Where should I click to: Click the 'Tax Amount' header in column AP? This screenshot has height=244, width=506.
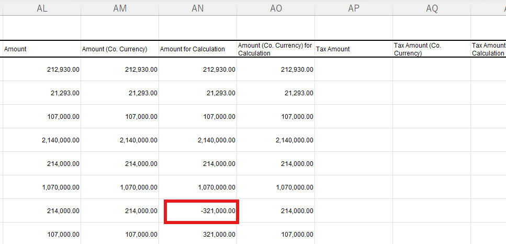[x=354, y=49]
